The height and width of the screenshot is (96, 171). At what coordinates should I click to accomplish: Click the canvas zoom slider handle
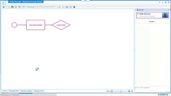121,91
